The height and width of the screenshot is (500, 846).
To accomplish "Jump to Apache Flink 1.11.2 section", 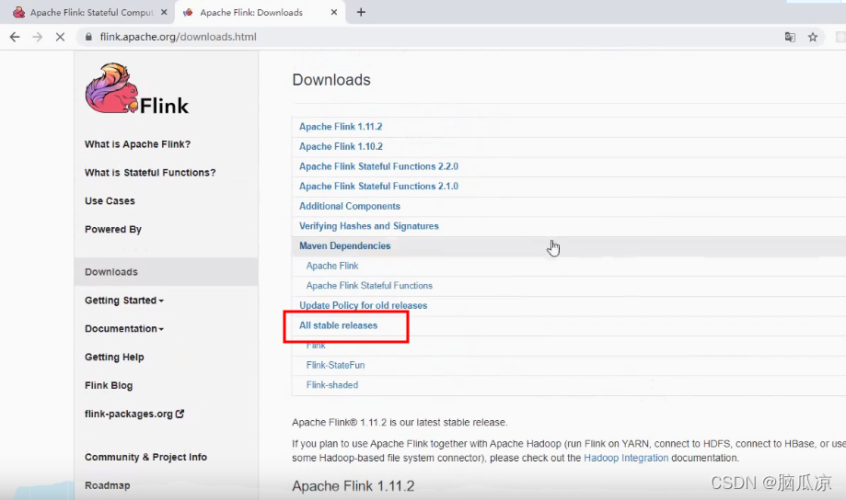I will tap(341, 127).
